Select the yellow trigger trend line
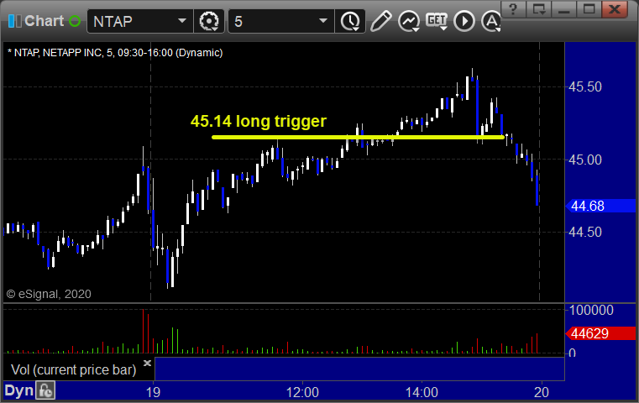639x403 pixels. 358,138
